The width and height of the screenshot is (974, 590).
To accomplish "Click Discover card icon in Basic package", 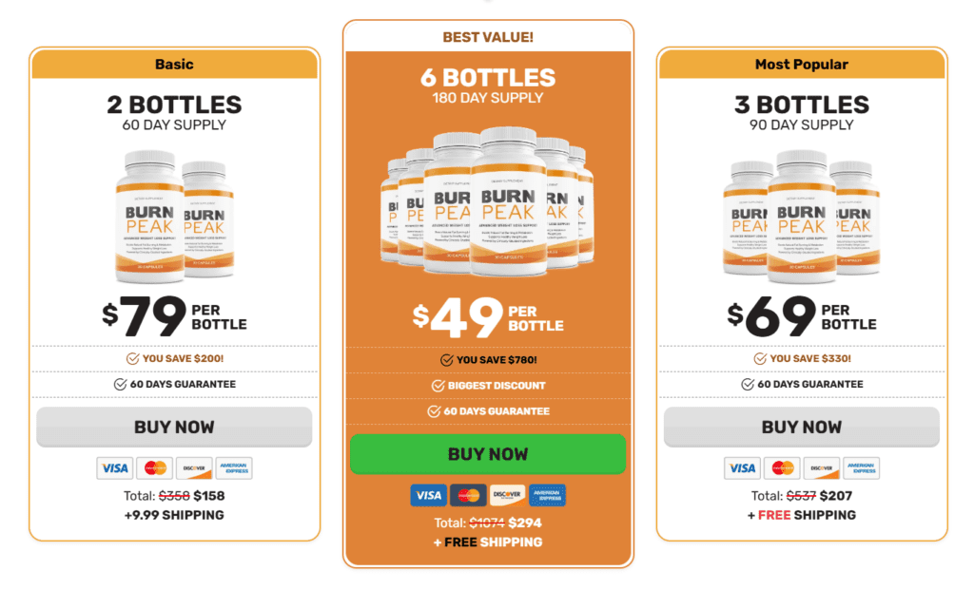I will (x=194, y=468).
